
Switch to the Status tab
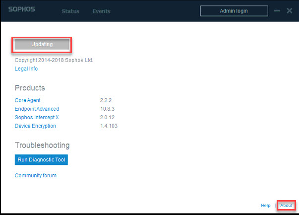pos(70,11)
